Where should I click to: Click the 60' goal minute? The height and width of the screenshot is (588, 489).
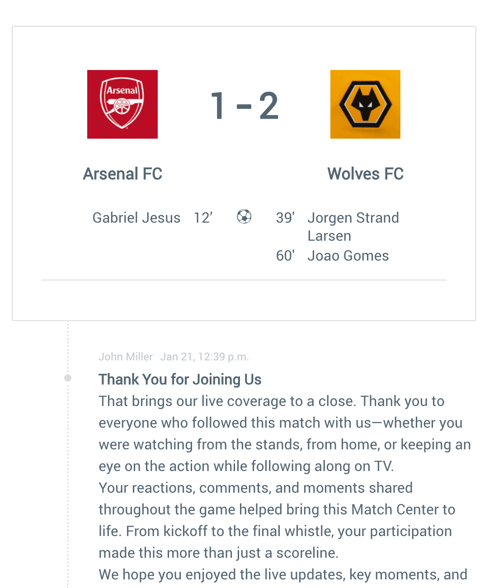point(285,256)
